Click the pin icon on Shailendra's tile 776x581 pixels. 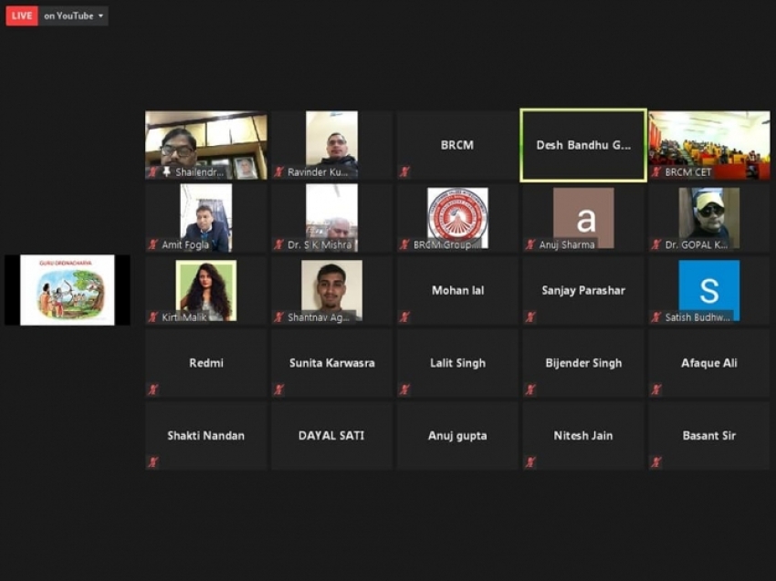pos(167,171)
